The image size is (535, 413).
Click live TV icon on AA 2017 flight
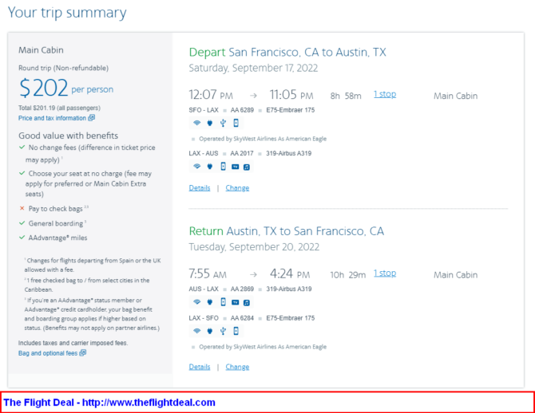tap(235, 167)
